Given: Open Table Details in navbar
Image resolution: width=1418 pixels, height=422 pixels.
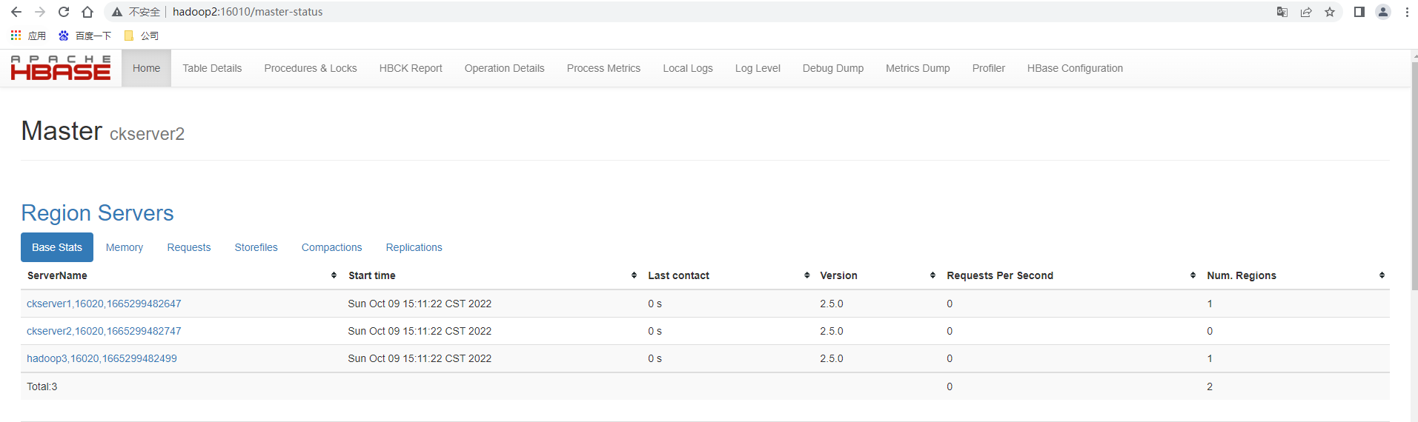Looking at the screenshot, I should [x=212, y=68].
